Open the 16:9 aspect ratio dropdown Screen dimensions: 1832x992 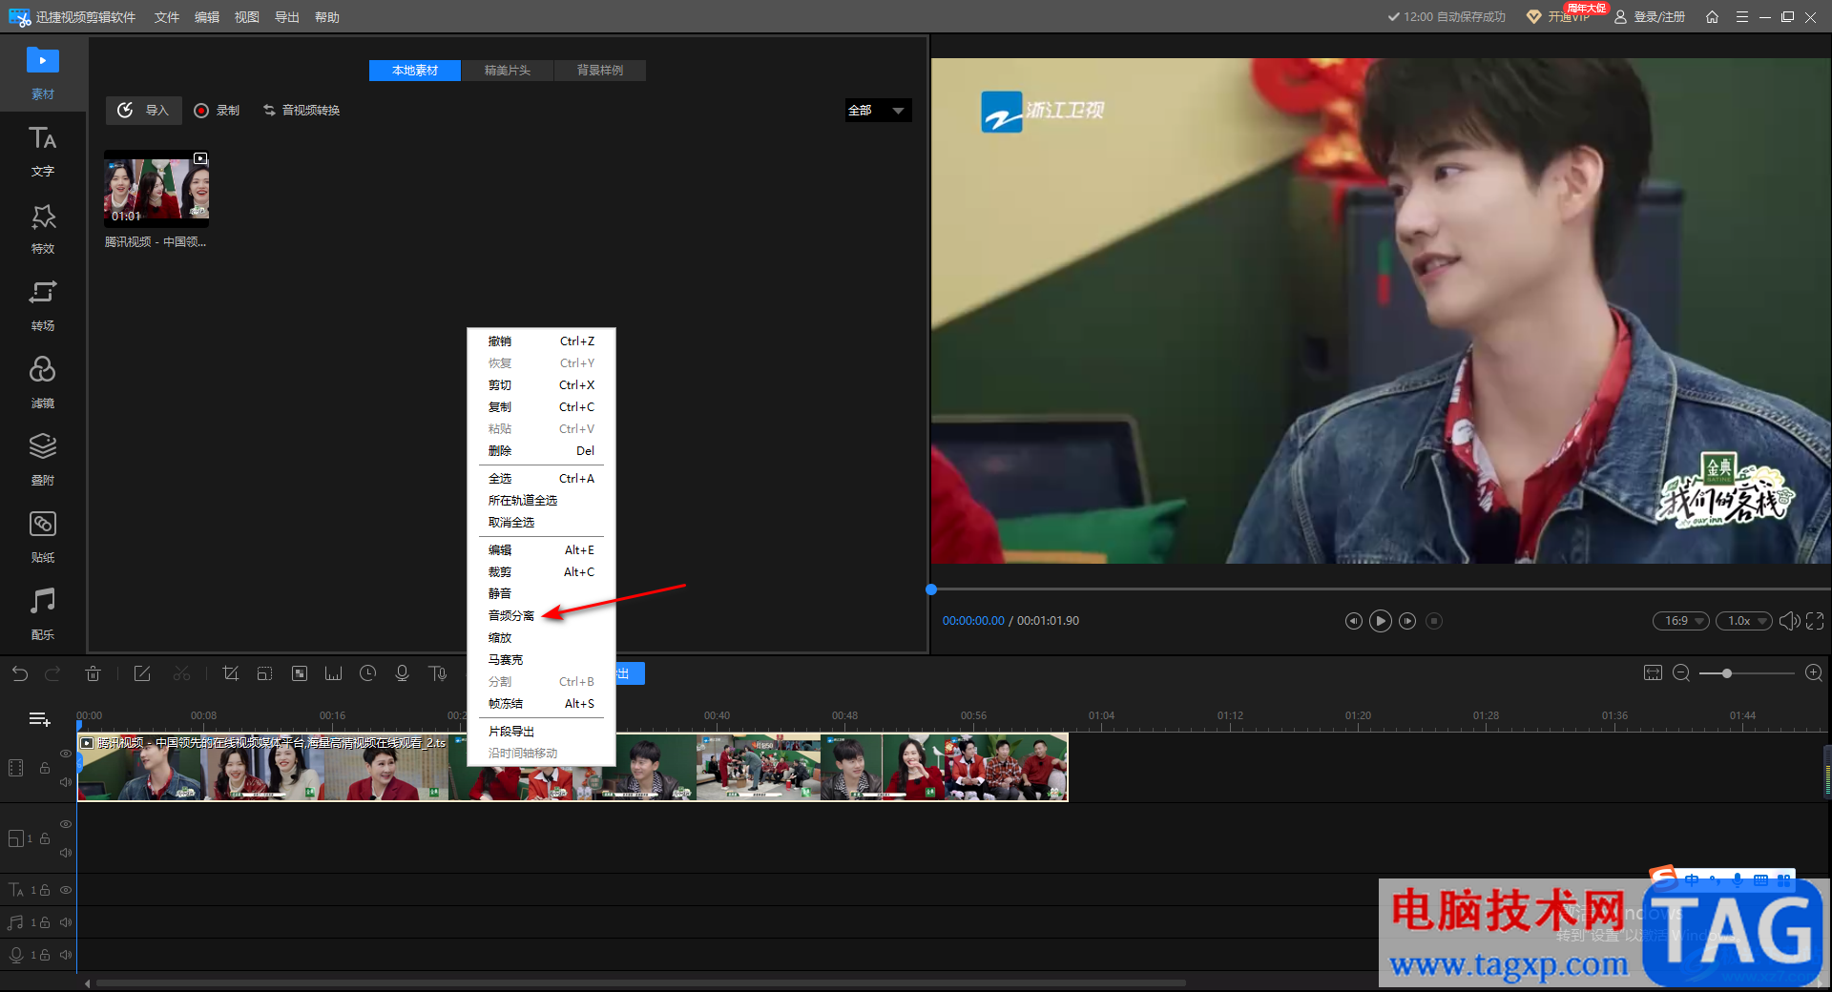pos(1681,621)
